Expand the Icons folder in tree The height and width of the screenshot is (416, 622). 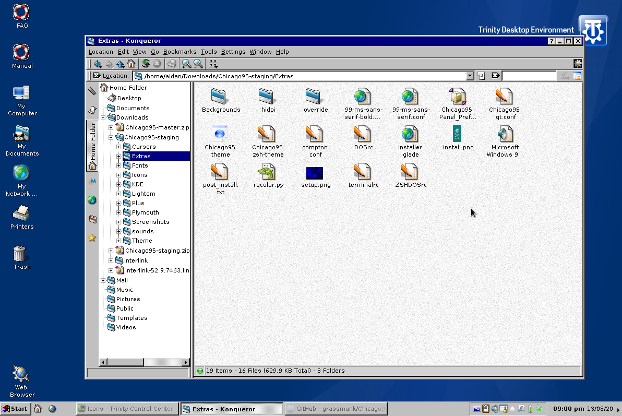(x=118, y=175)
